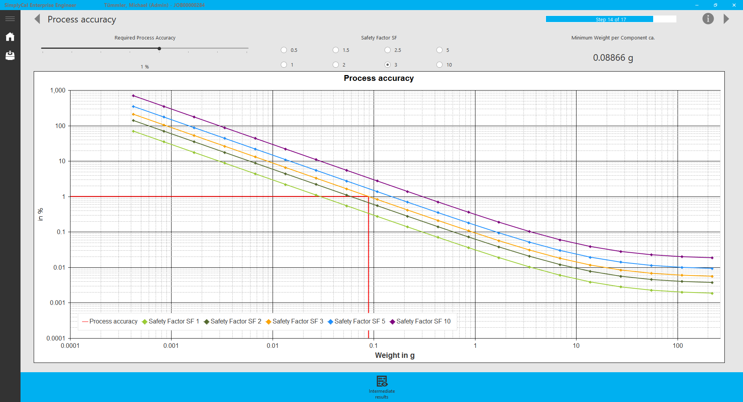The image size is (743, 402).
Task: Pick Safety Factor 5
Action: click(x=439, y=50)
